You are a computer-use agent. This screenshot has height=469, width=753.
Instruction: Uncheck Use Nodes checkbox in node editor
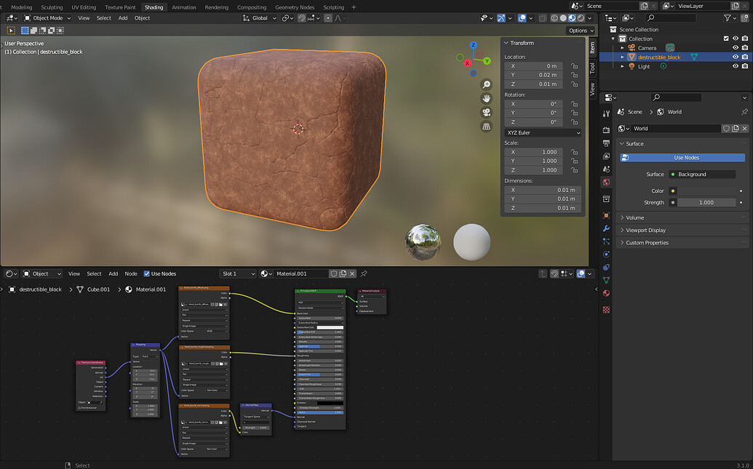147,273
